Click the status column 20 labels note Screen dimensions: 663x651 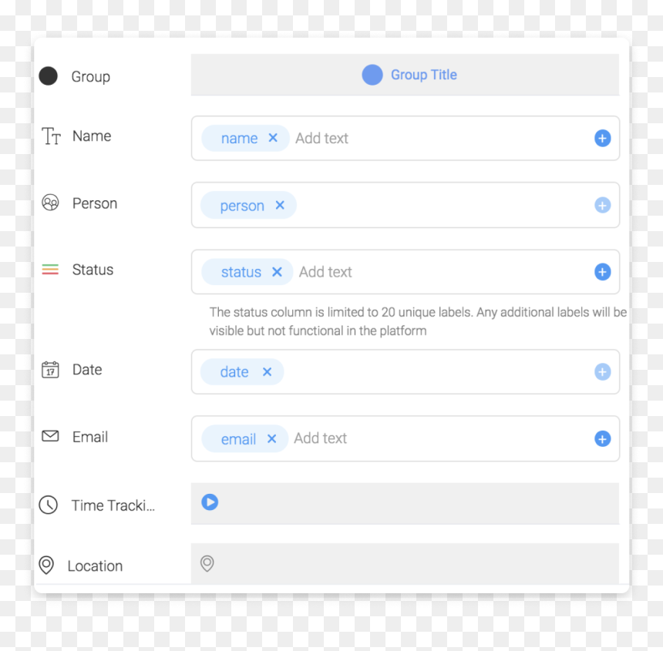coord(418,321)
